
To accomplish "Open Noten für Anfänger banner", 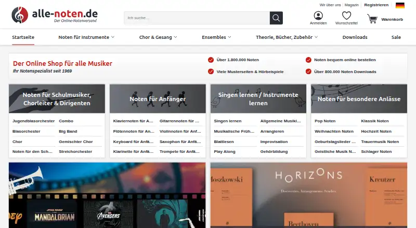I will coord(158,98).
